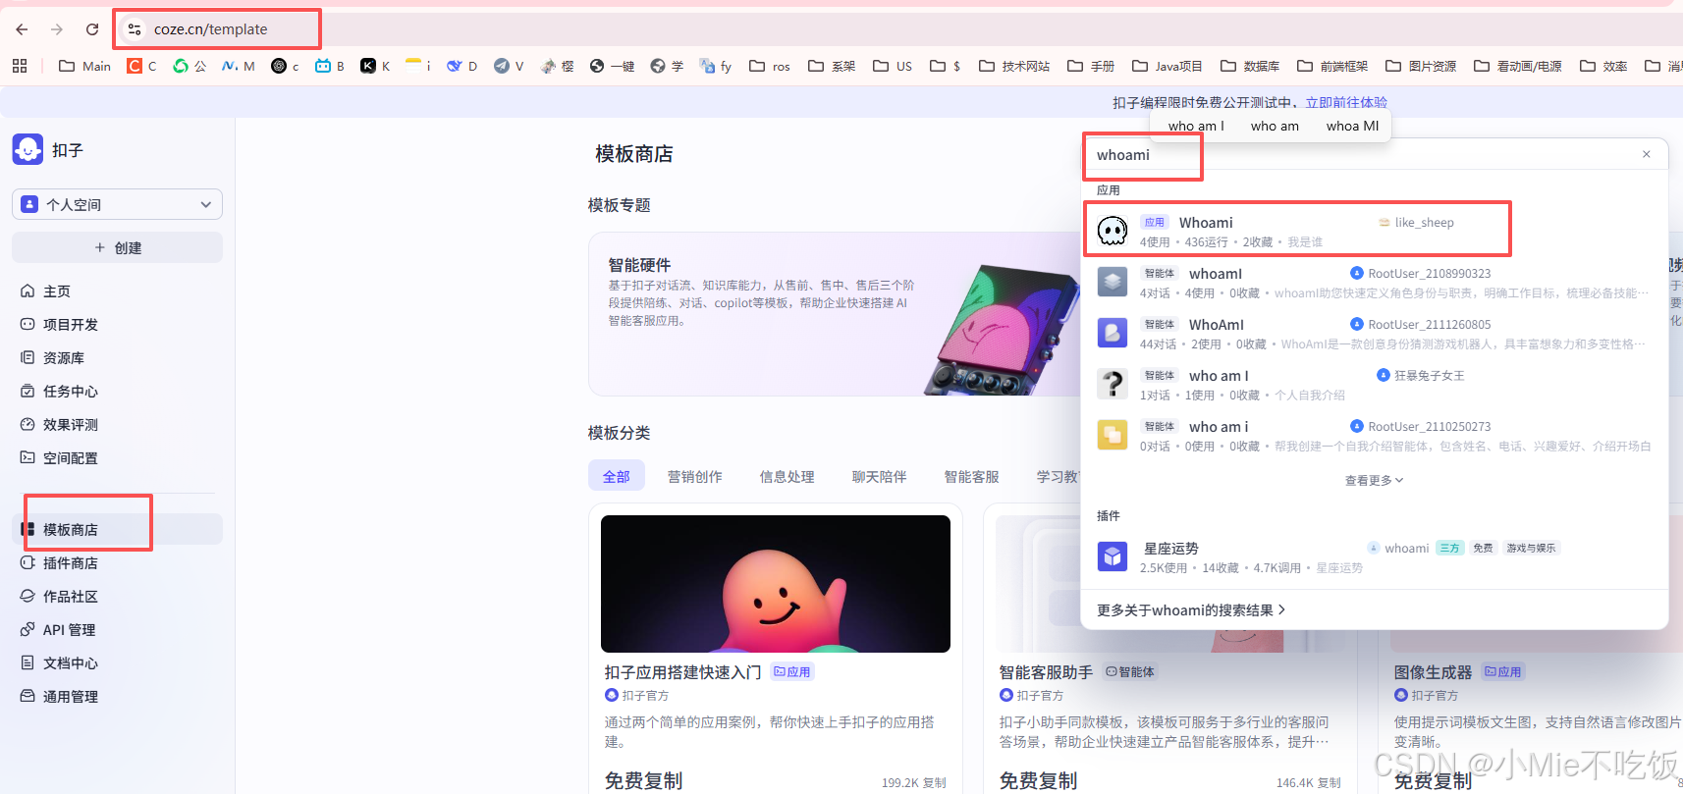Open the 技术网站 bookmarks folder
This screenshot has height=794, width=1683.
coord(1014,66)
